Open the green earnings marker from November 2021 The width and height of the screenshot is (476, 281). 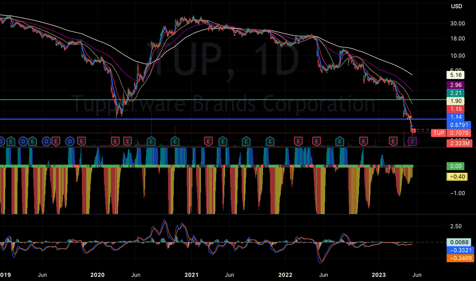270,141
